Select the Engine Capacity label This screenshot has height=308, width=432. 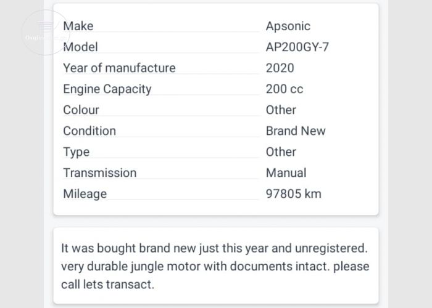(107, 89)
